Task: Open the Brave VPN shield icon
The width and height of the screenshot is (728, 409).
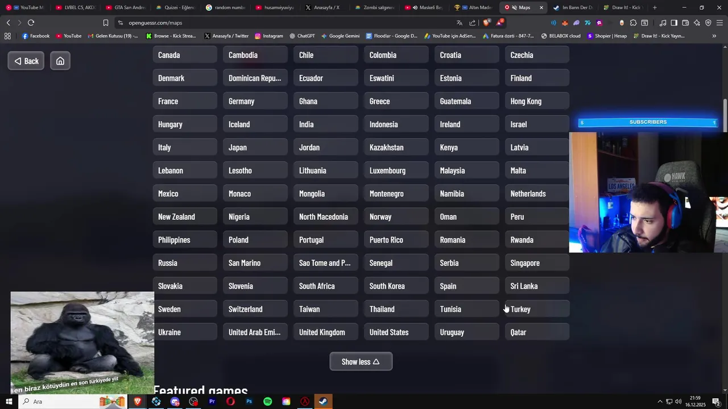Action: [708, 23]
